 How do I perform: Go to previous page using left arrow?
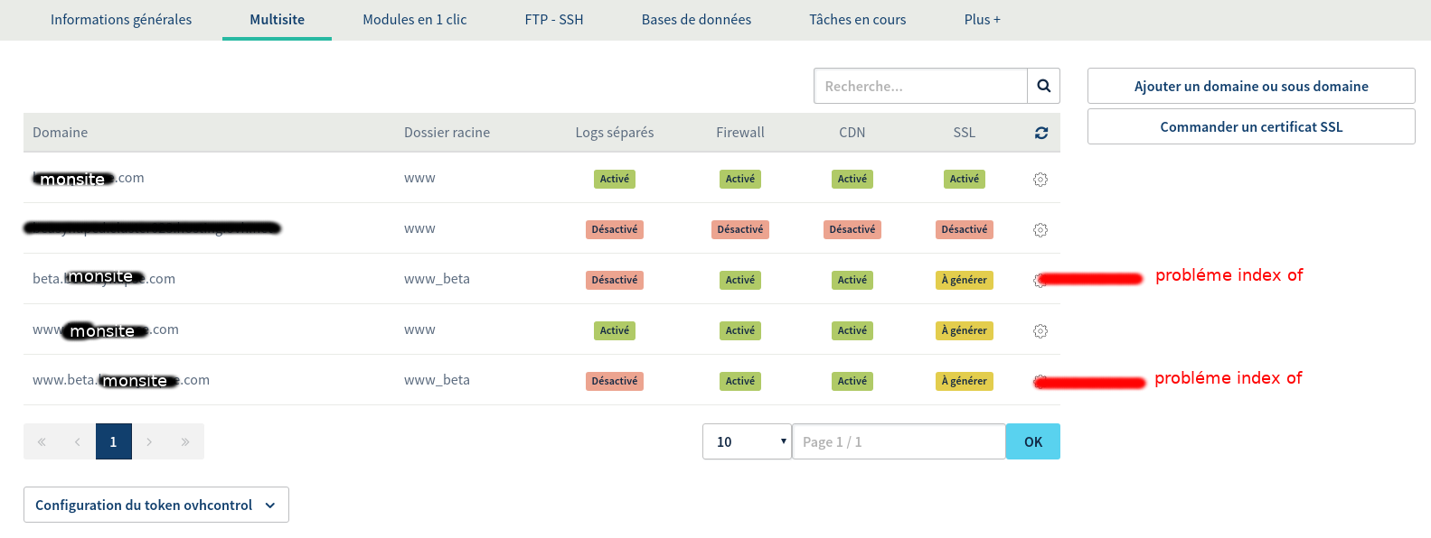click(78, 441)
